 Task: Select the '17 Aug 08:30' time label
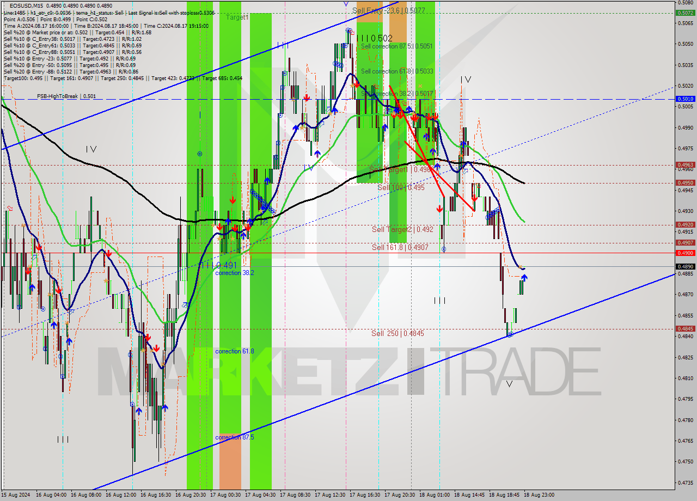coord(295,496)
